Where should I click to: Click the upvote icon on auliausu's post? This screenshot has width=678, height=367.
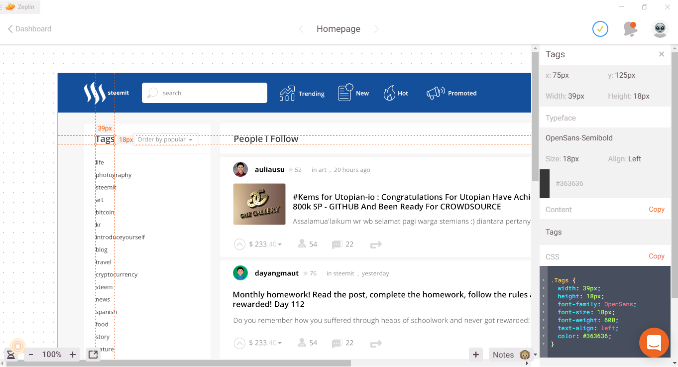coord(239,245)
